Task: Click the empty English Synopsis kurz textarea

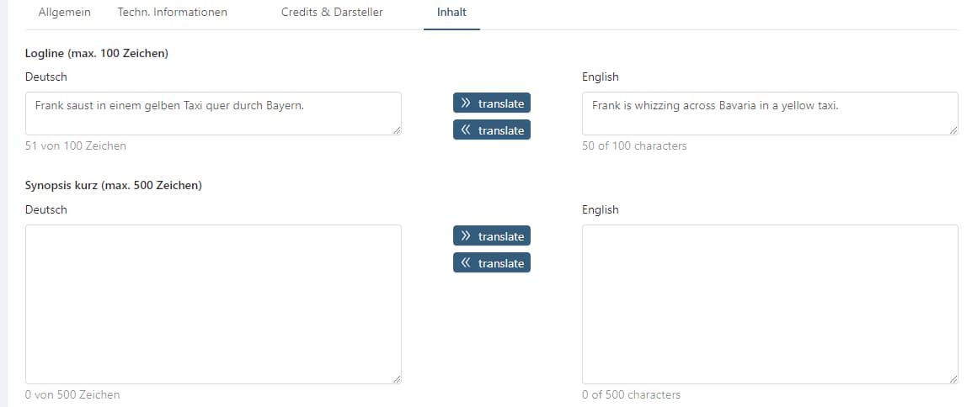Action: pyautogui.click(x=769, y=304)
